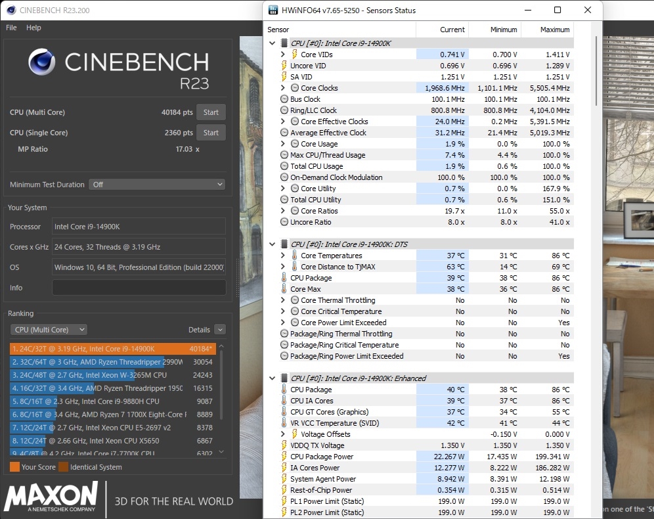Select the Intel Xeon W-3265M ranking entry
Image resolution: width=654 pixels, height=519 pixels.
[113, 375]
